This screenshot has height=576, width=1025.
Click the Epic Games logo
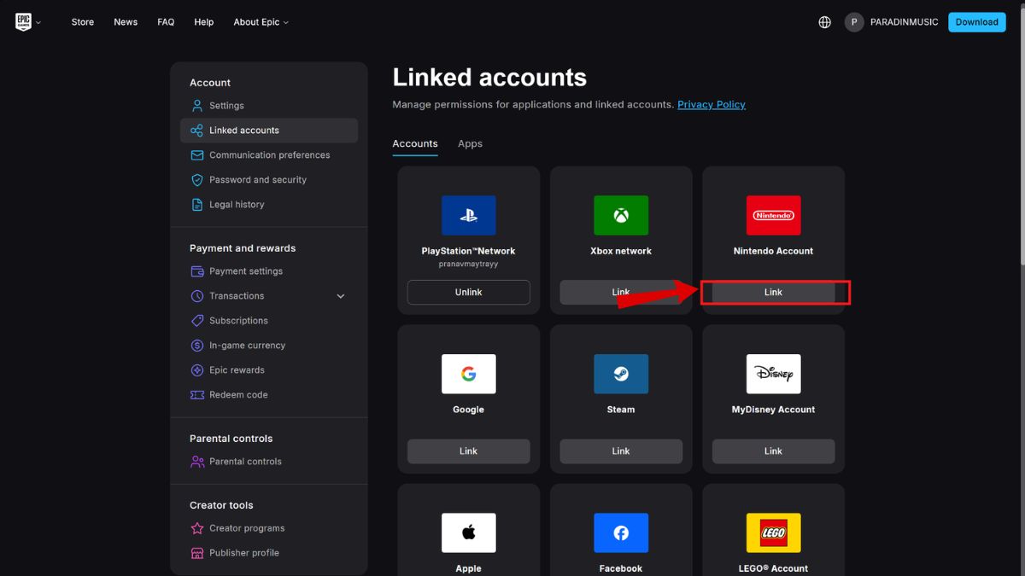[x=23, y=22]
